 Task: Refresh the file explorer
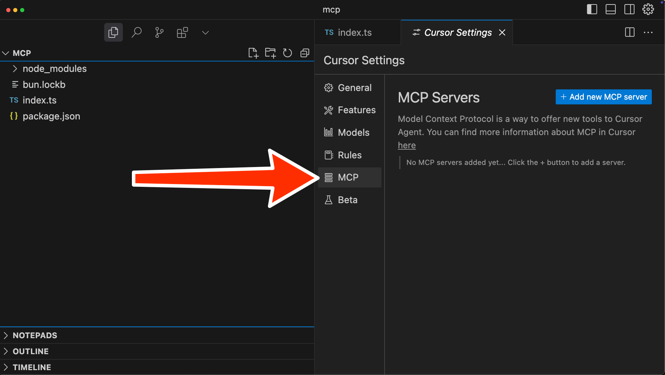point(287,53)
